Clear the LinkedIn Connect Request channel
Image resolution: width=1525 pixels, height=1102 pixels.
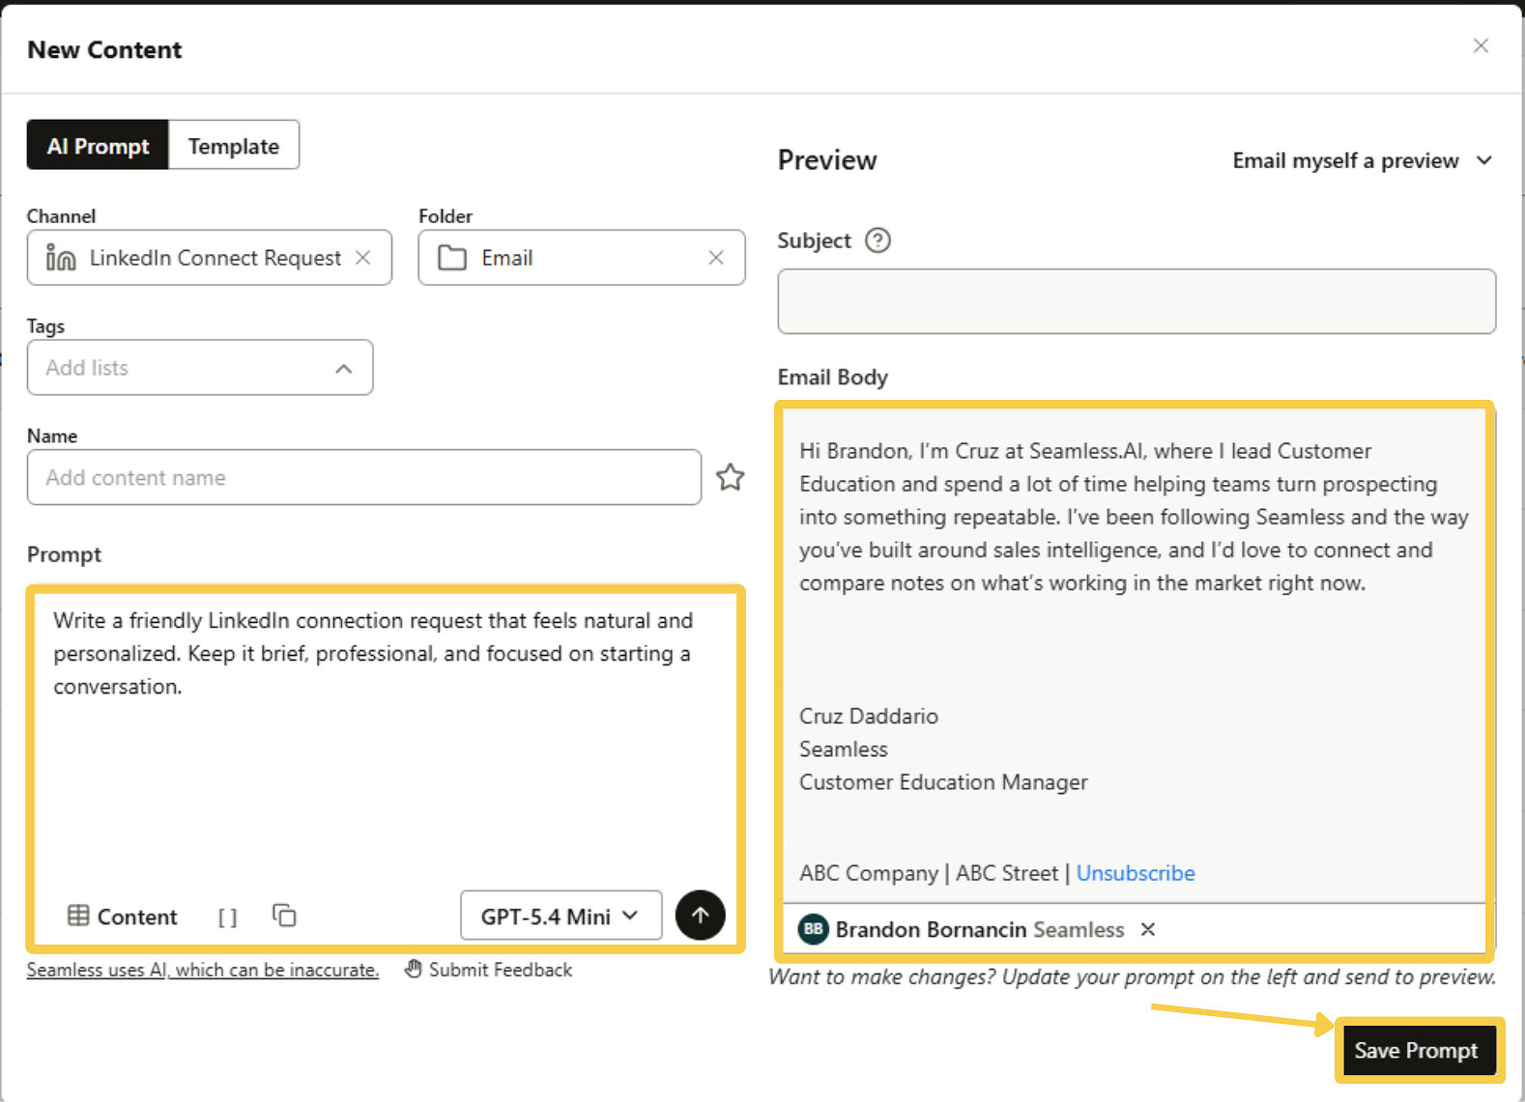click(363, 258)
